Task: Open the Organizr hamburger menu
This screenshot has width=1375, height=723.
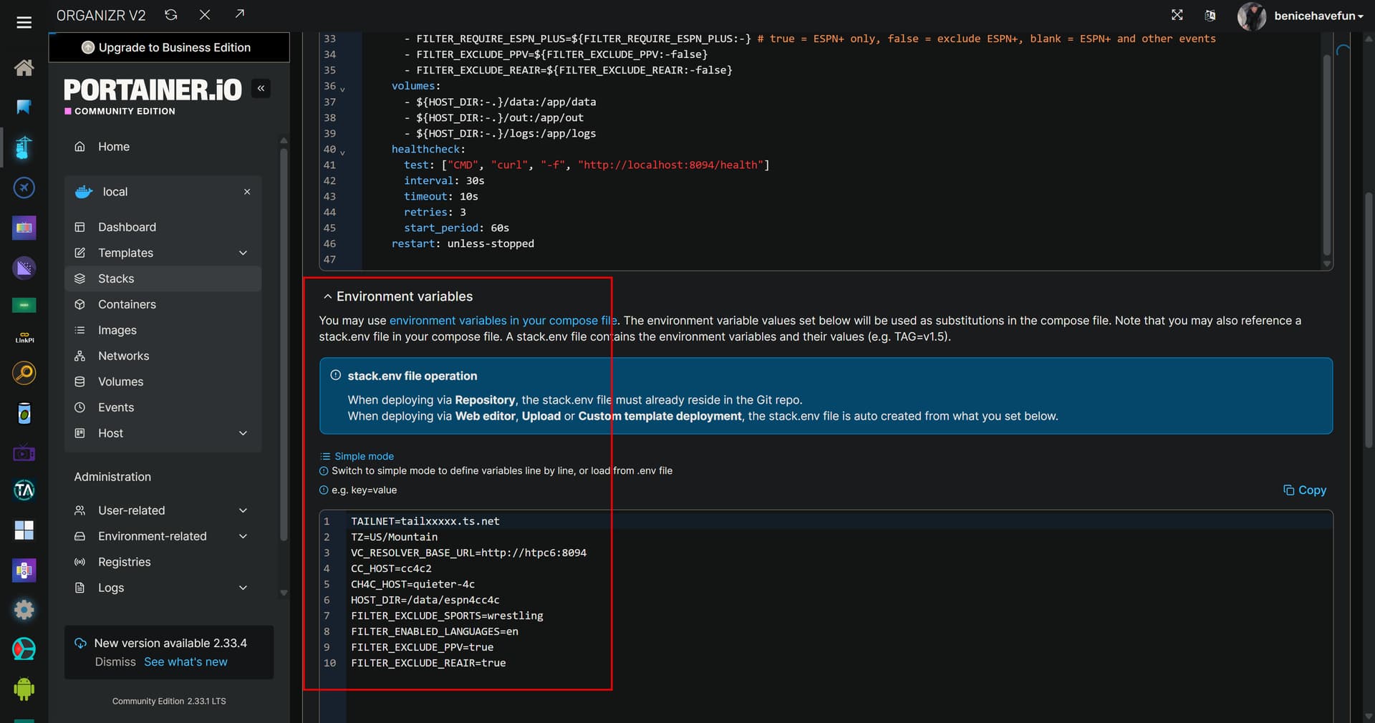Action: tap(24, 23)
